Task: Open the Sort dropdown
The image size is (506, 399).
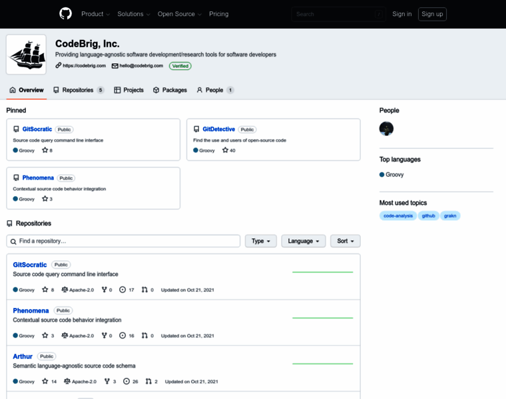Action: click(346, 241)
